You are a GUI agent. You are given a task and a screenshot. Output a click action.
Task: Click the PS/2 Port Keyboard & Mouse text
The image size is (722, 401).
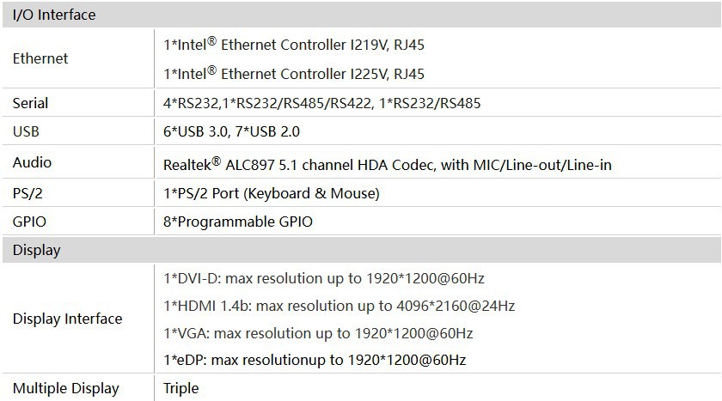(x=271, y=193)
